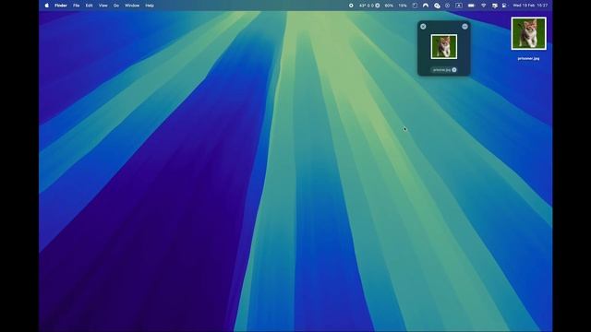Image resolution: width=591 pixels, height=332 pixels.
Task: Open the arch-shaped menu bar icon
Action: (426, 6)
